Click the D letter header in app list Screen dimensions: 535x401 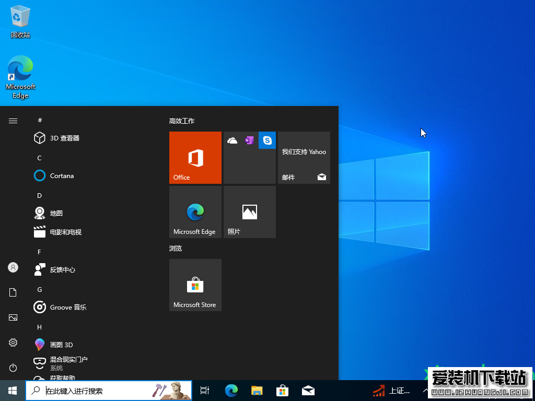coord(39,195)
